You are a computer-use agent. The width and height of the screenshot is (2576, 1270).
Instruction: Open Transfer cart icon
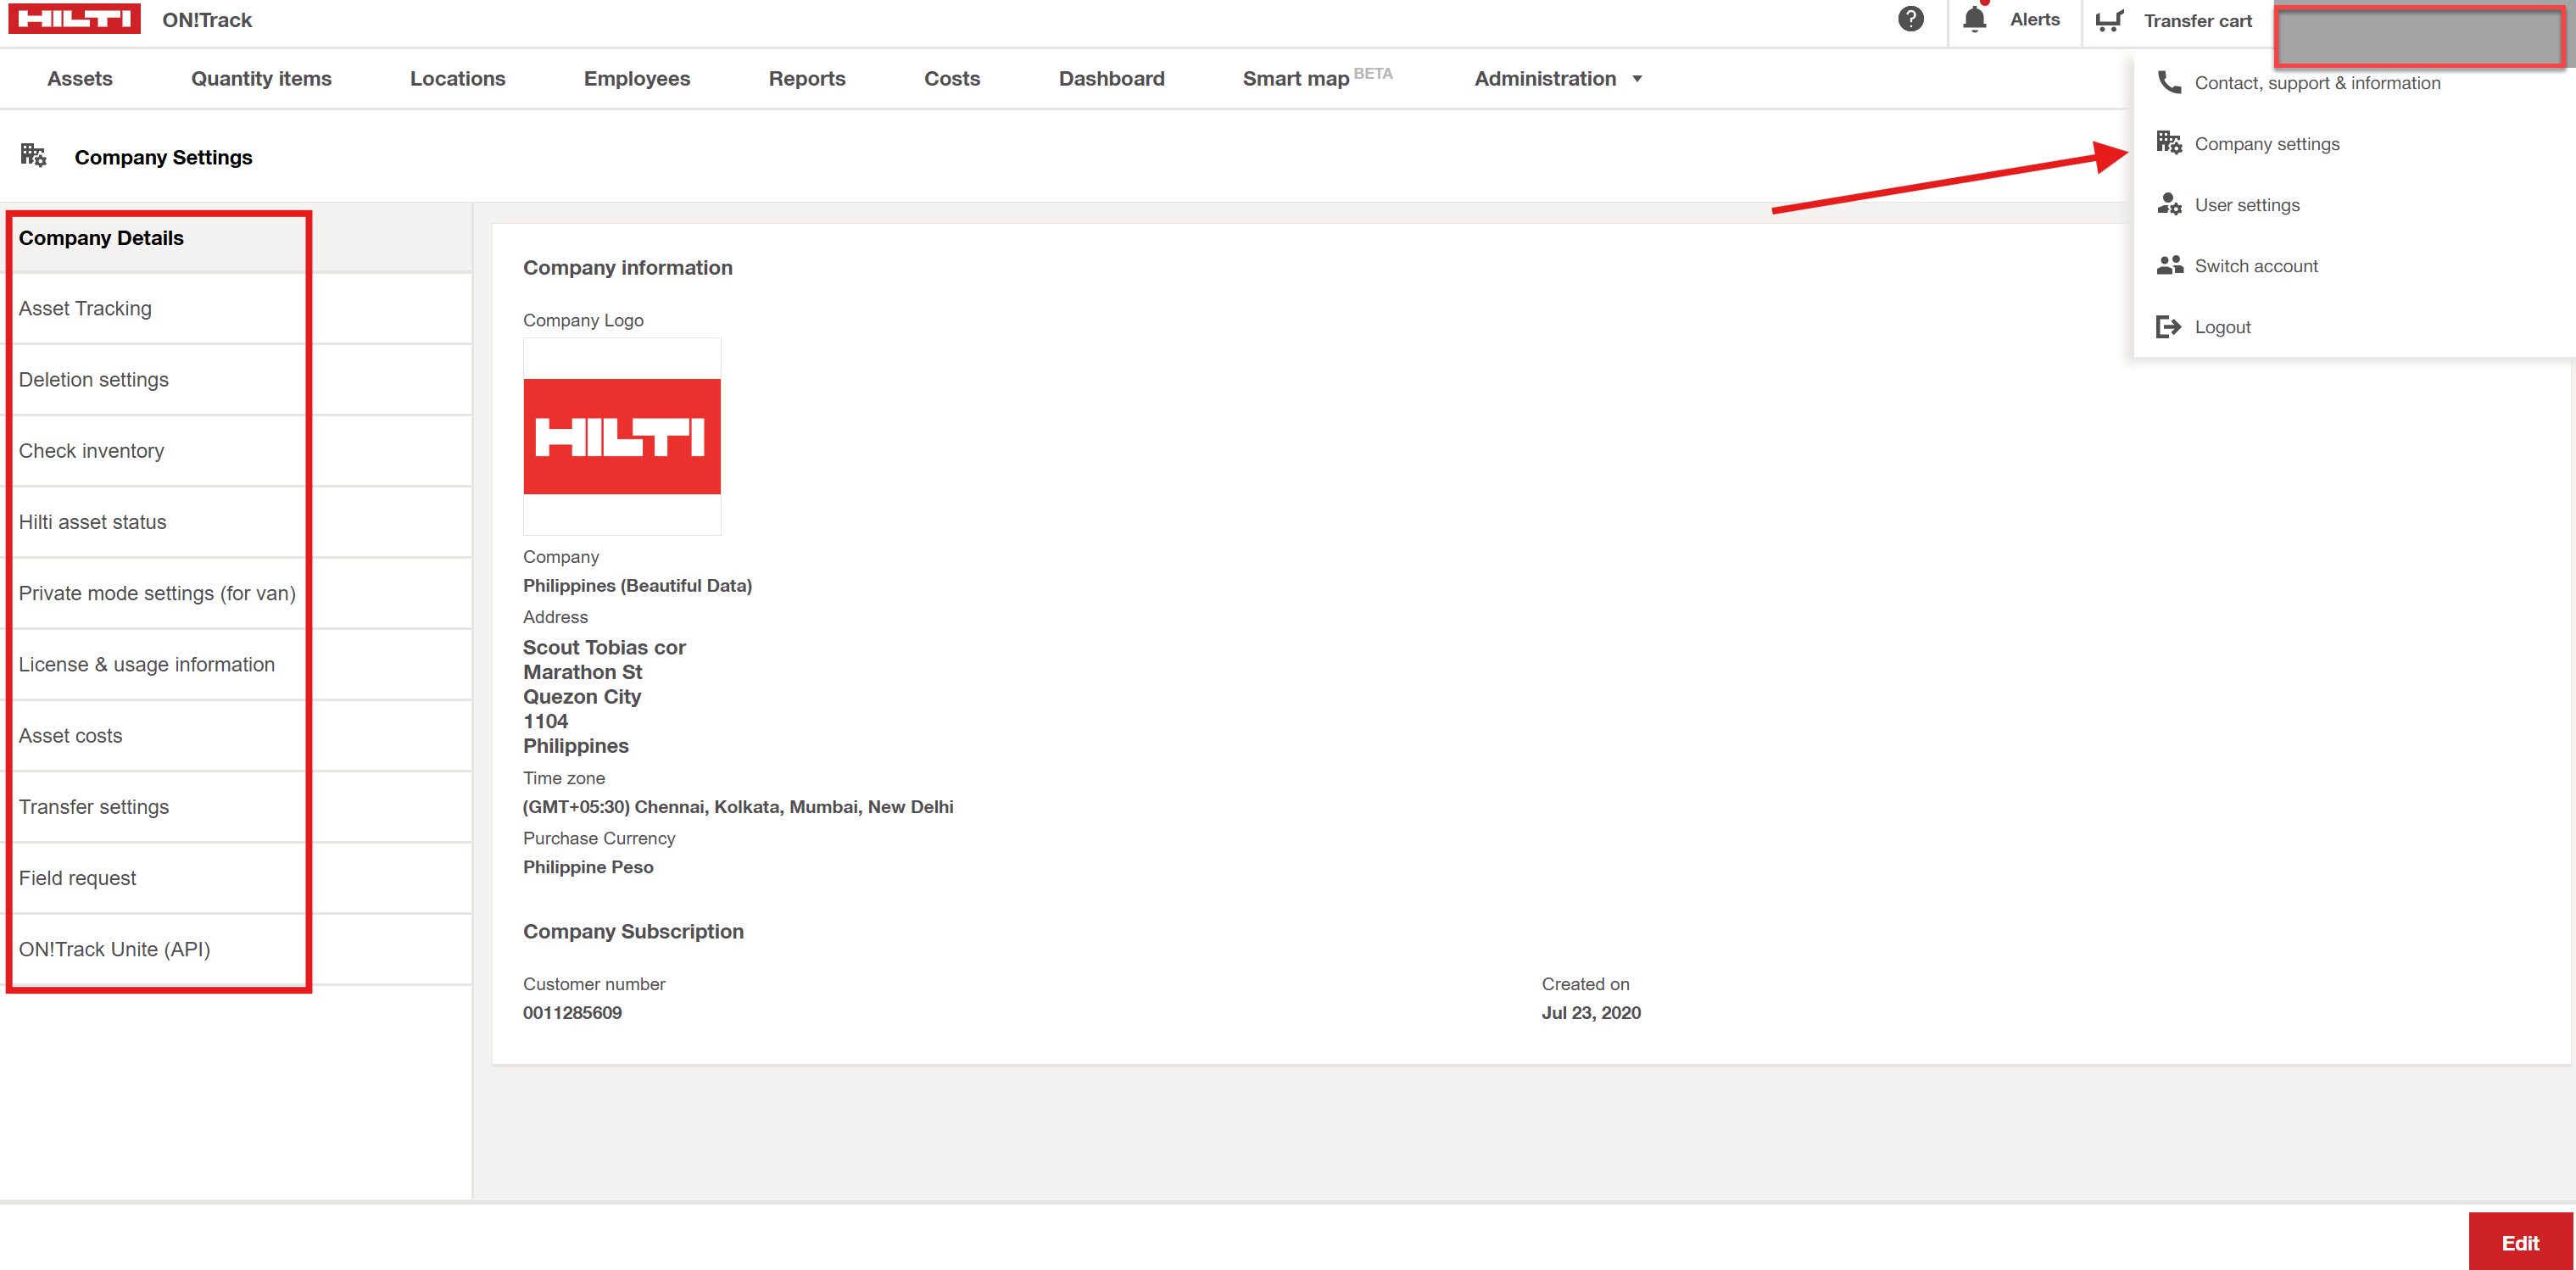2110,20
